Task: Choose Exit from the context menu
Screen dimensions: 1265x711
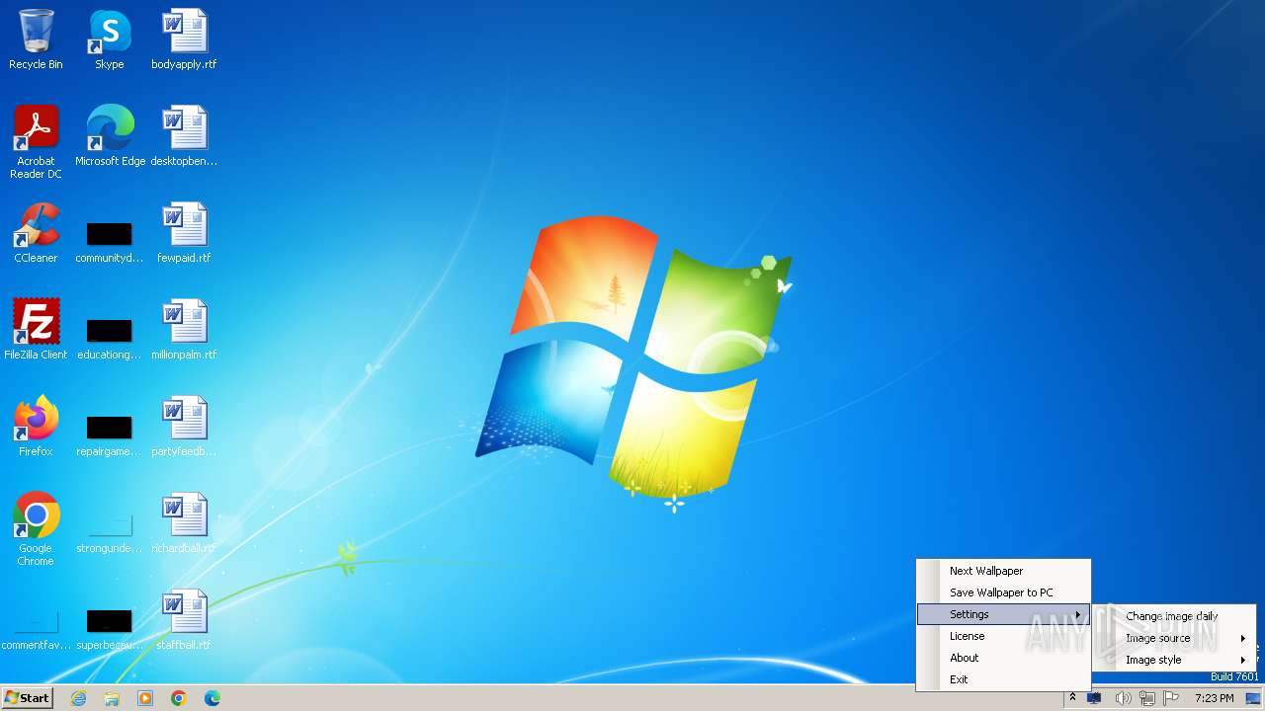Action: point(1003,679)
